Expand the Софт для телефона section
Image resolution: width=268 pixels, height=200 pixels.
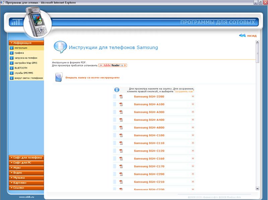[26, 157]
